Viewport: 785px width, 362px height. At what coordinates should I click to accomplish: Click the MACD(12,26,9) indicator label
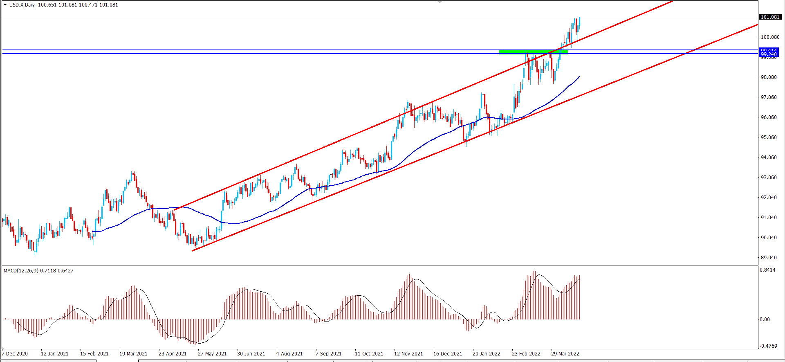click(x=21, y=271)
